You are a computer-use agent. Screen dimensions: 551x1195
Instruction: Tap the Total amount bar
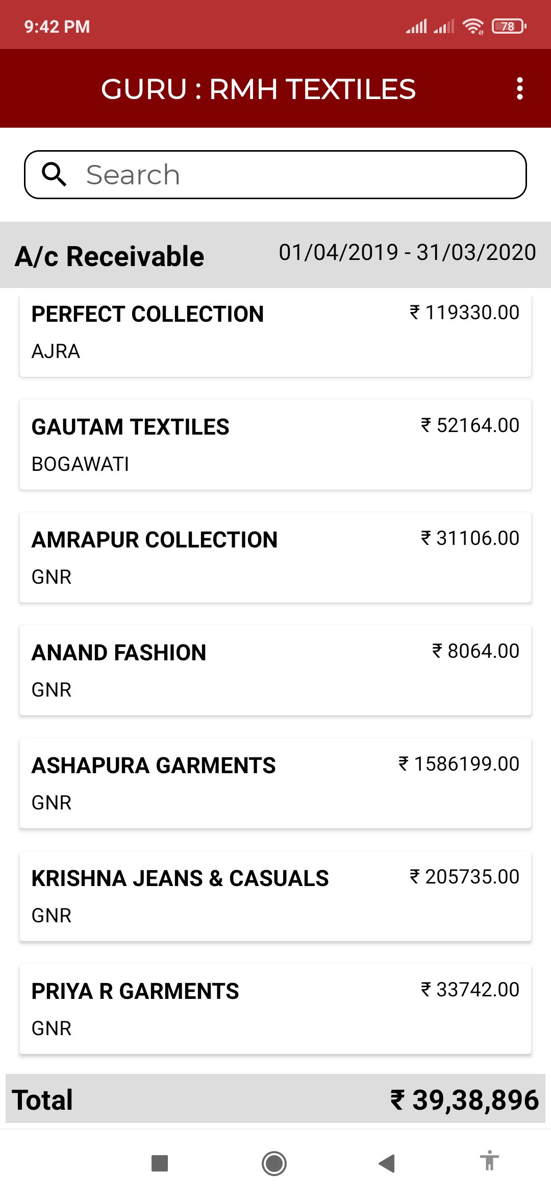click(275, 1099)
